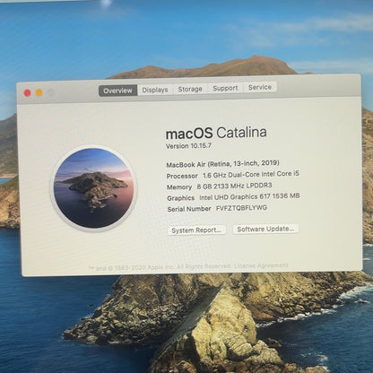Select the Service tab
373x373 pixels.
(x=260, y=87)
